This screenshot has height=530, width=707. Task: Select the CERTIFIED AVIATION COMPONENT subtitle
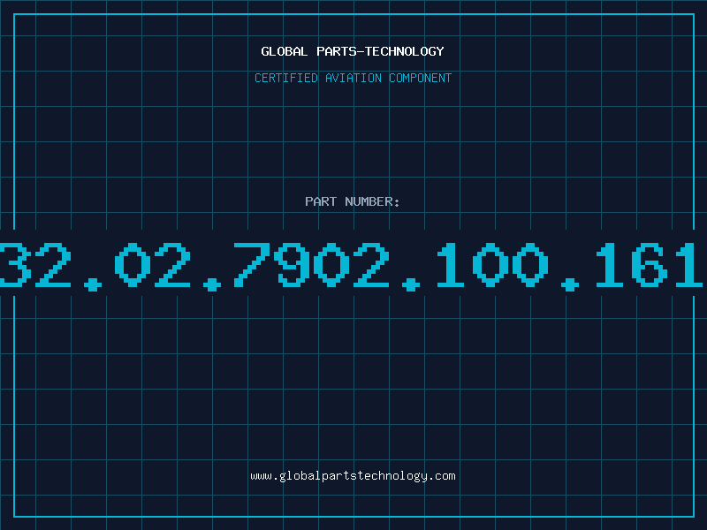353,78
